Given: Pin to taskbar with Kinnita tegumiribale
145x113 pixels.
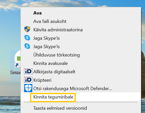Looking at the screenshot, I should [x=53, y=97].
